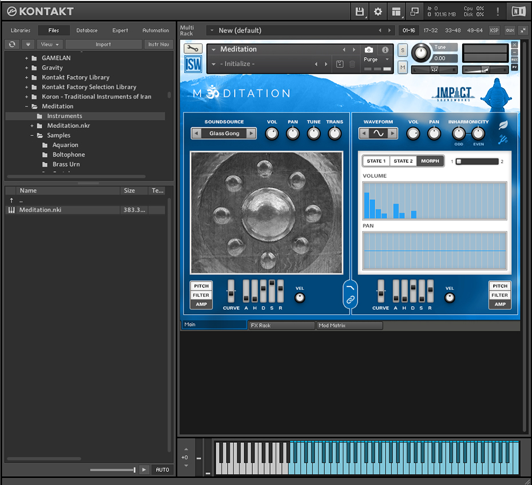The height and width of the screenshot is (485, 532).
Task: Play the selected file preview
Action: [144, 470]
